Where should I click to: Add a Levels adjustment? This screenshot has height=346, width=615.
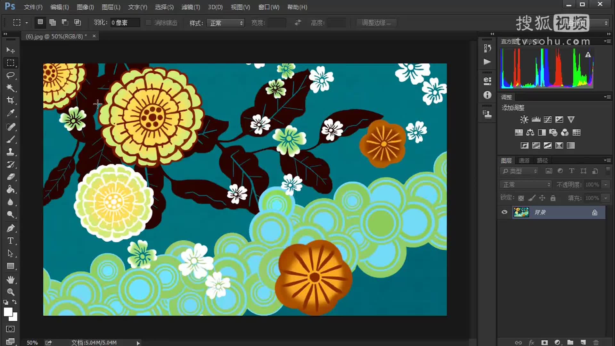[x=536, y=119]
